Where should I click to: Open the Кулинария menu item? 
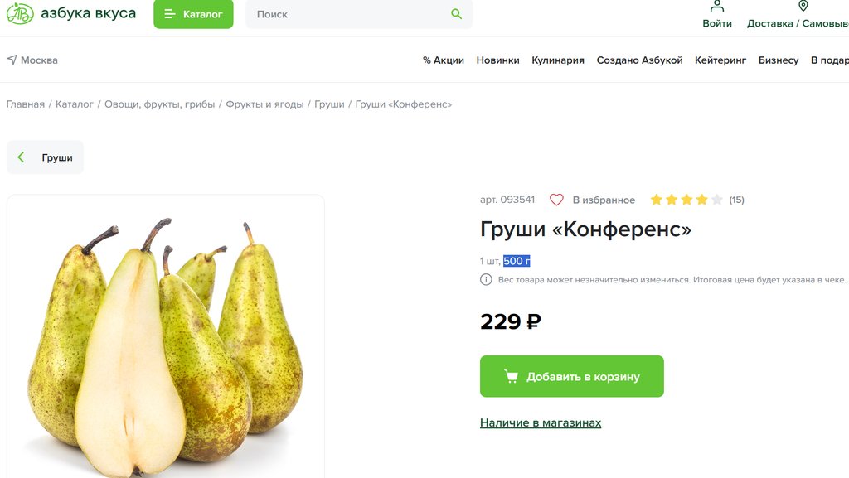pyautogui.click(x=558, y=60)
